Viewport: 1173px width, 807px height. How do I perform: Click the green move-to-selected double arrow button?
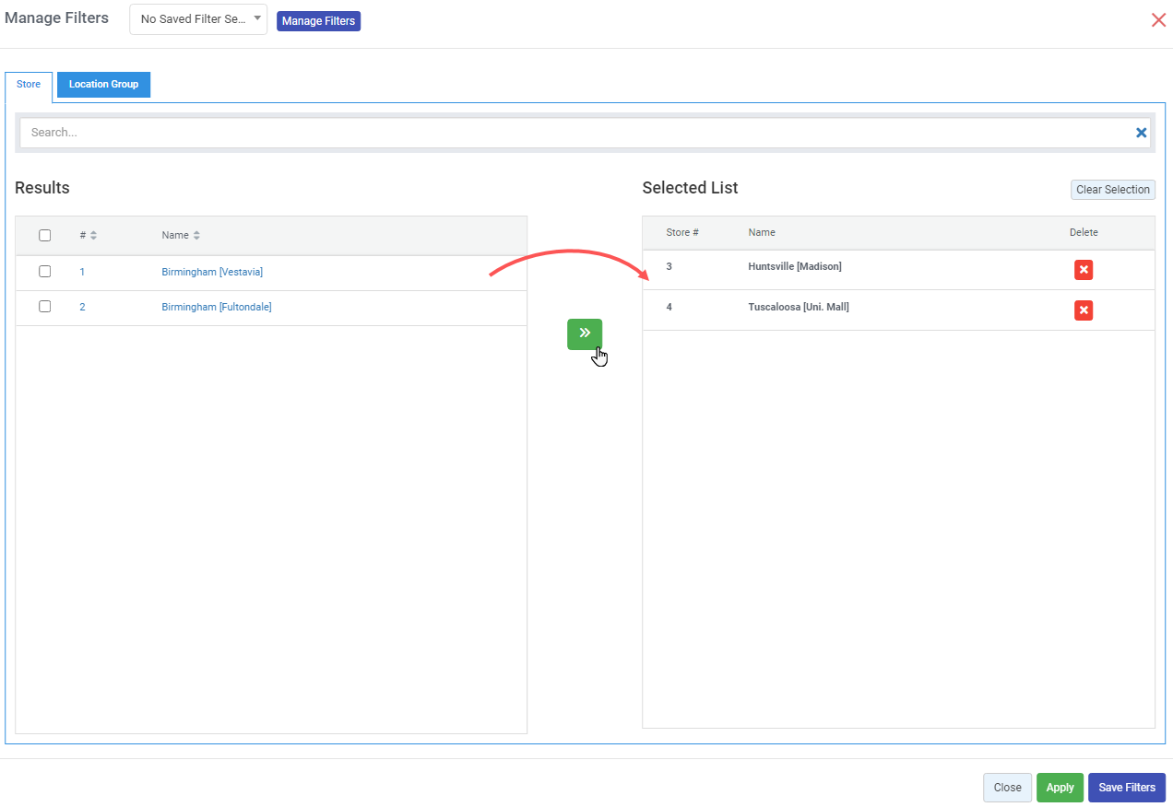tap(585, 333)
